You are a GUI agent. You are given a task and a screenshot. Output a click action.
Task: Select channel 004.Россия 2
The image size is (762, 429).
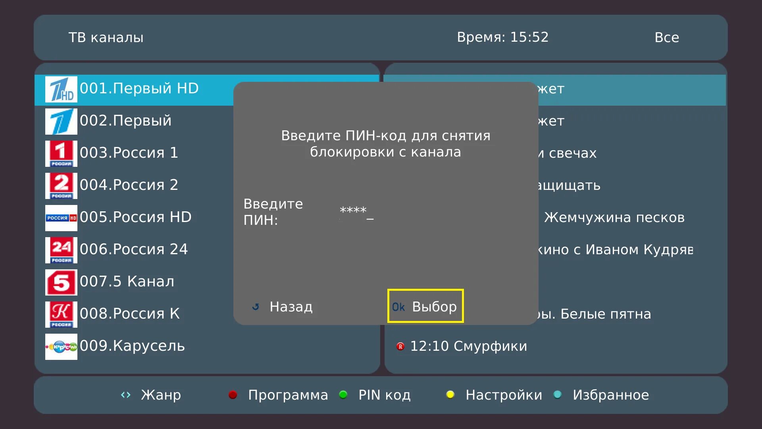point(129,185)
